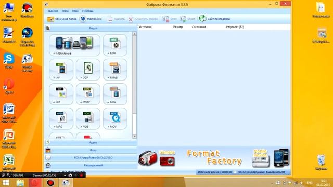
Task: Click the Размер column header
Action: (x=178, y=27)
